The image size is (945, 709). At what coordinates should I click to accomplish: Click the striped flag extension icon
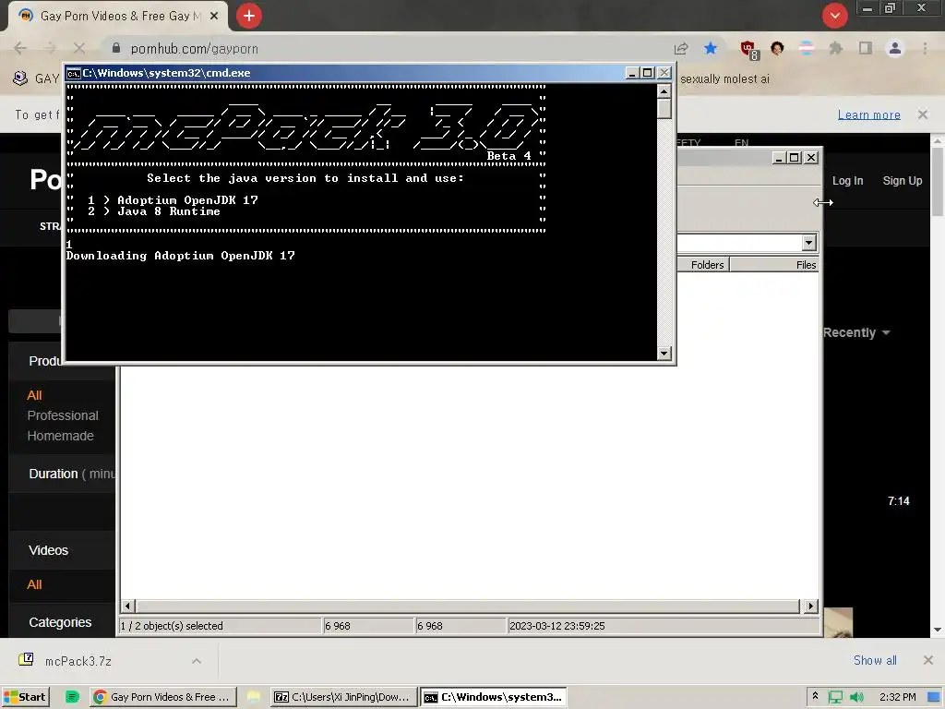tap(807, 48)
